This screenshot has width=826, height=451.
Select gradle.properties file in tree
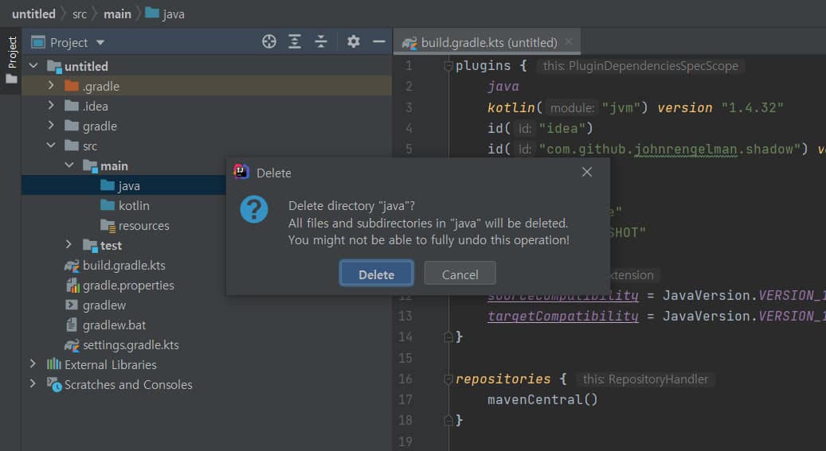[127, 285]
